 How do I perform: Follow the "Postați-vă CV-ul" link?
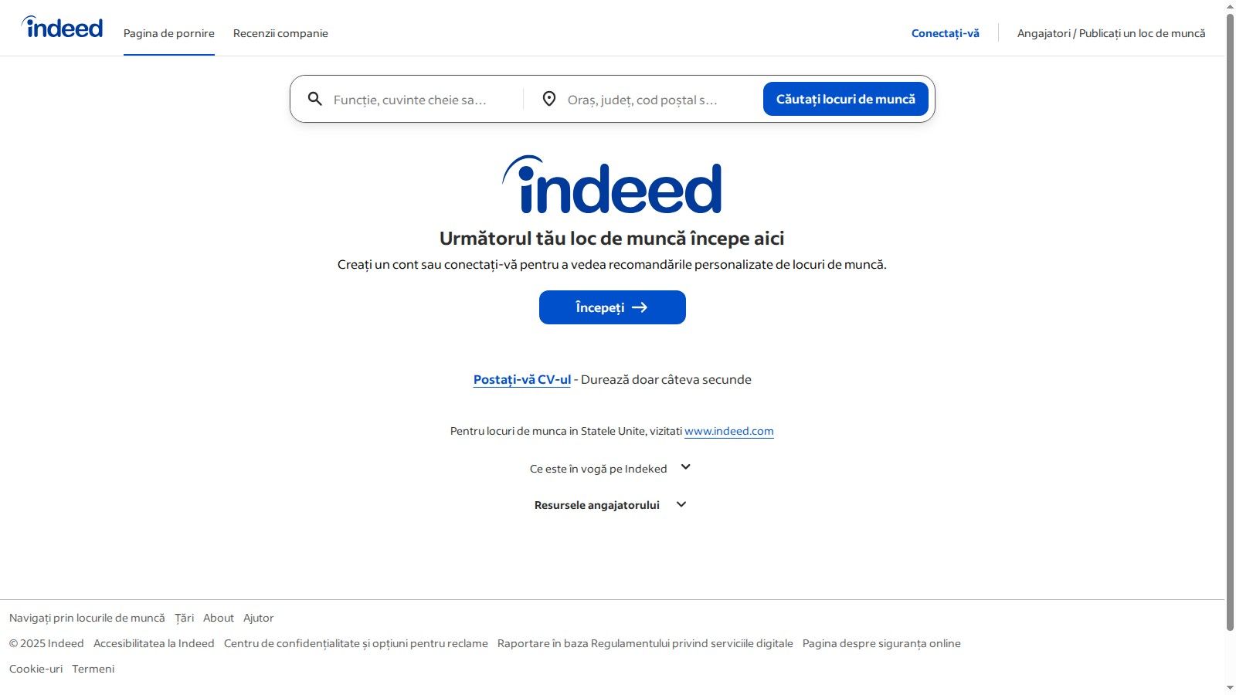[521, 379]
